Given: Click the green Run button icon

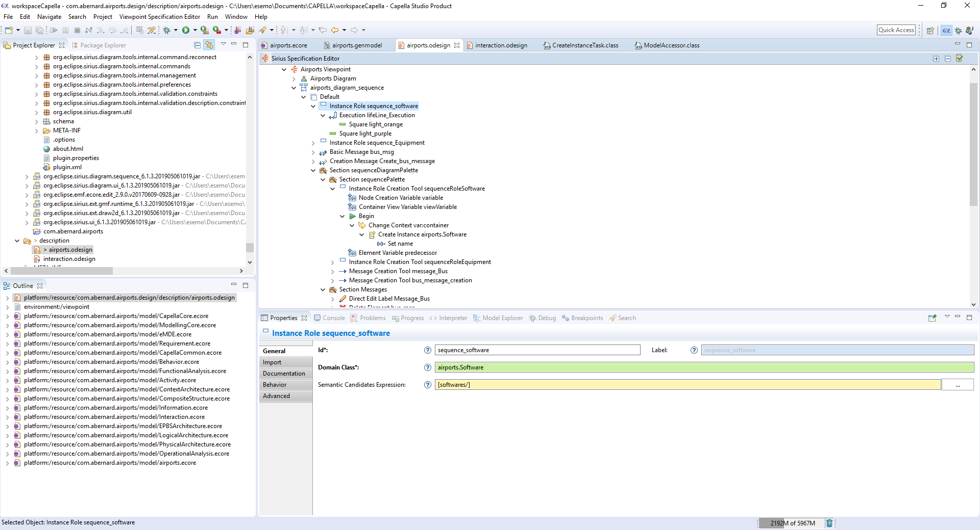Looking at the screenshot, I should [186, 31].
